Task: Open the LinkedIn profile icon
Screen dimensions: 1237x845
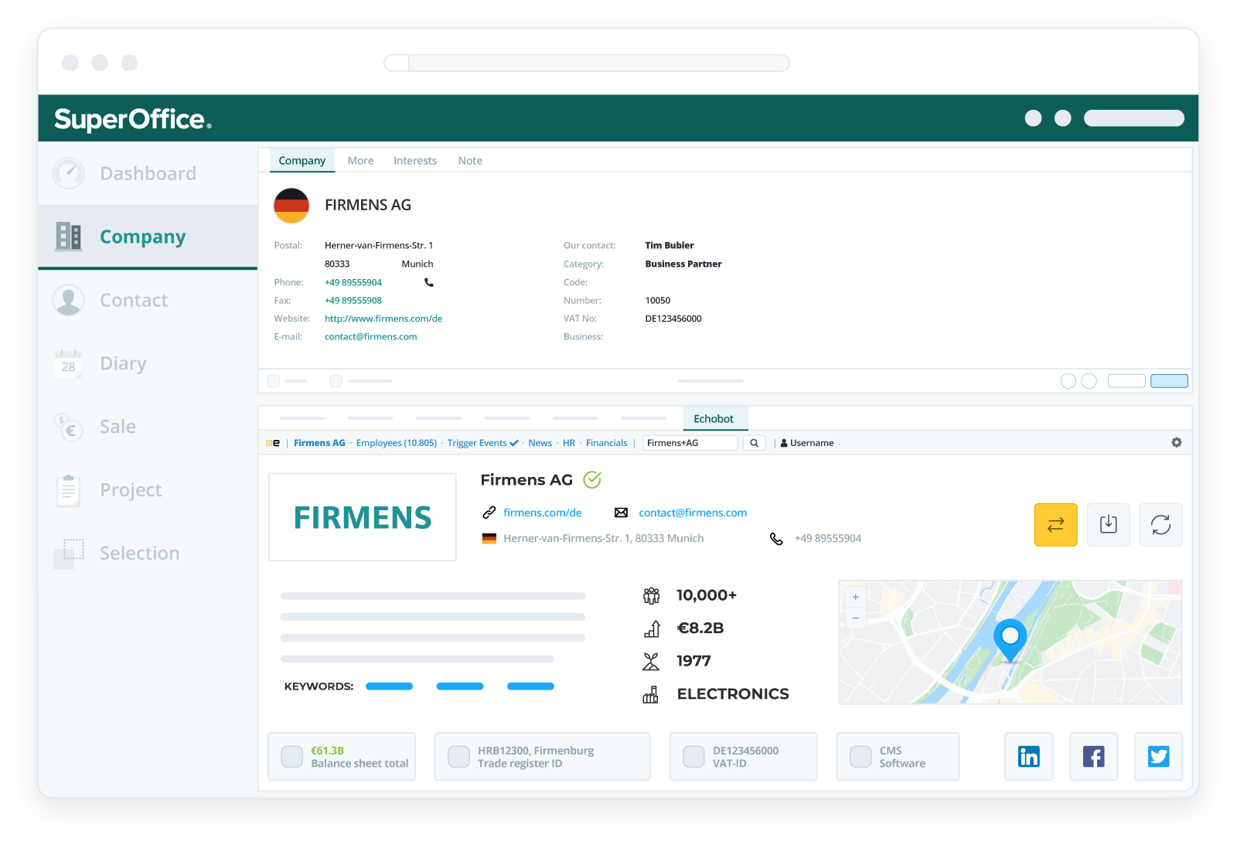Action: pos(1029,756)
